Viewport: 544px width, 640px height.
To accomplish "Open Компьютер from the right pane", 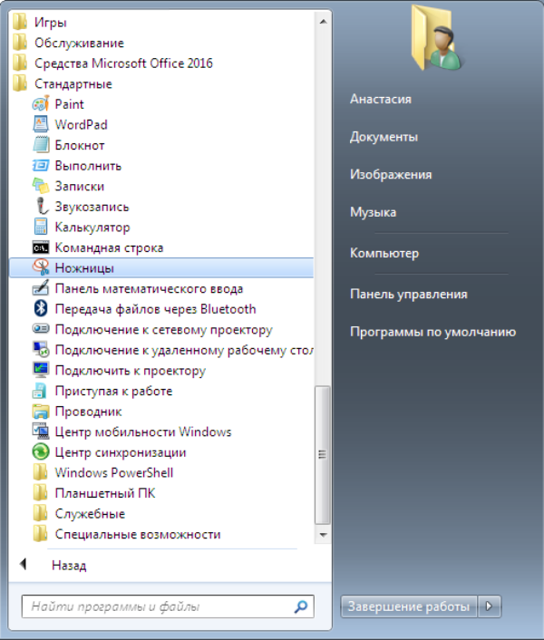I will [x=384, y=253].
